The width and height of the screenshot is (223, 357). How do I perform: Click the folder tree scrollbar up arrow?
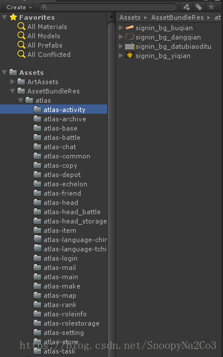pos(111,17)
